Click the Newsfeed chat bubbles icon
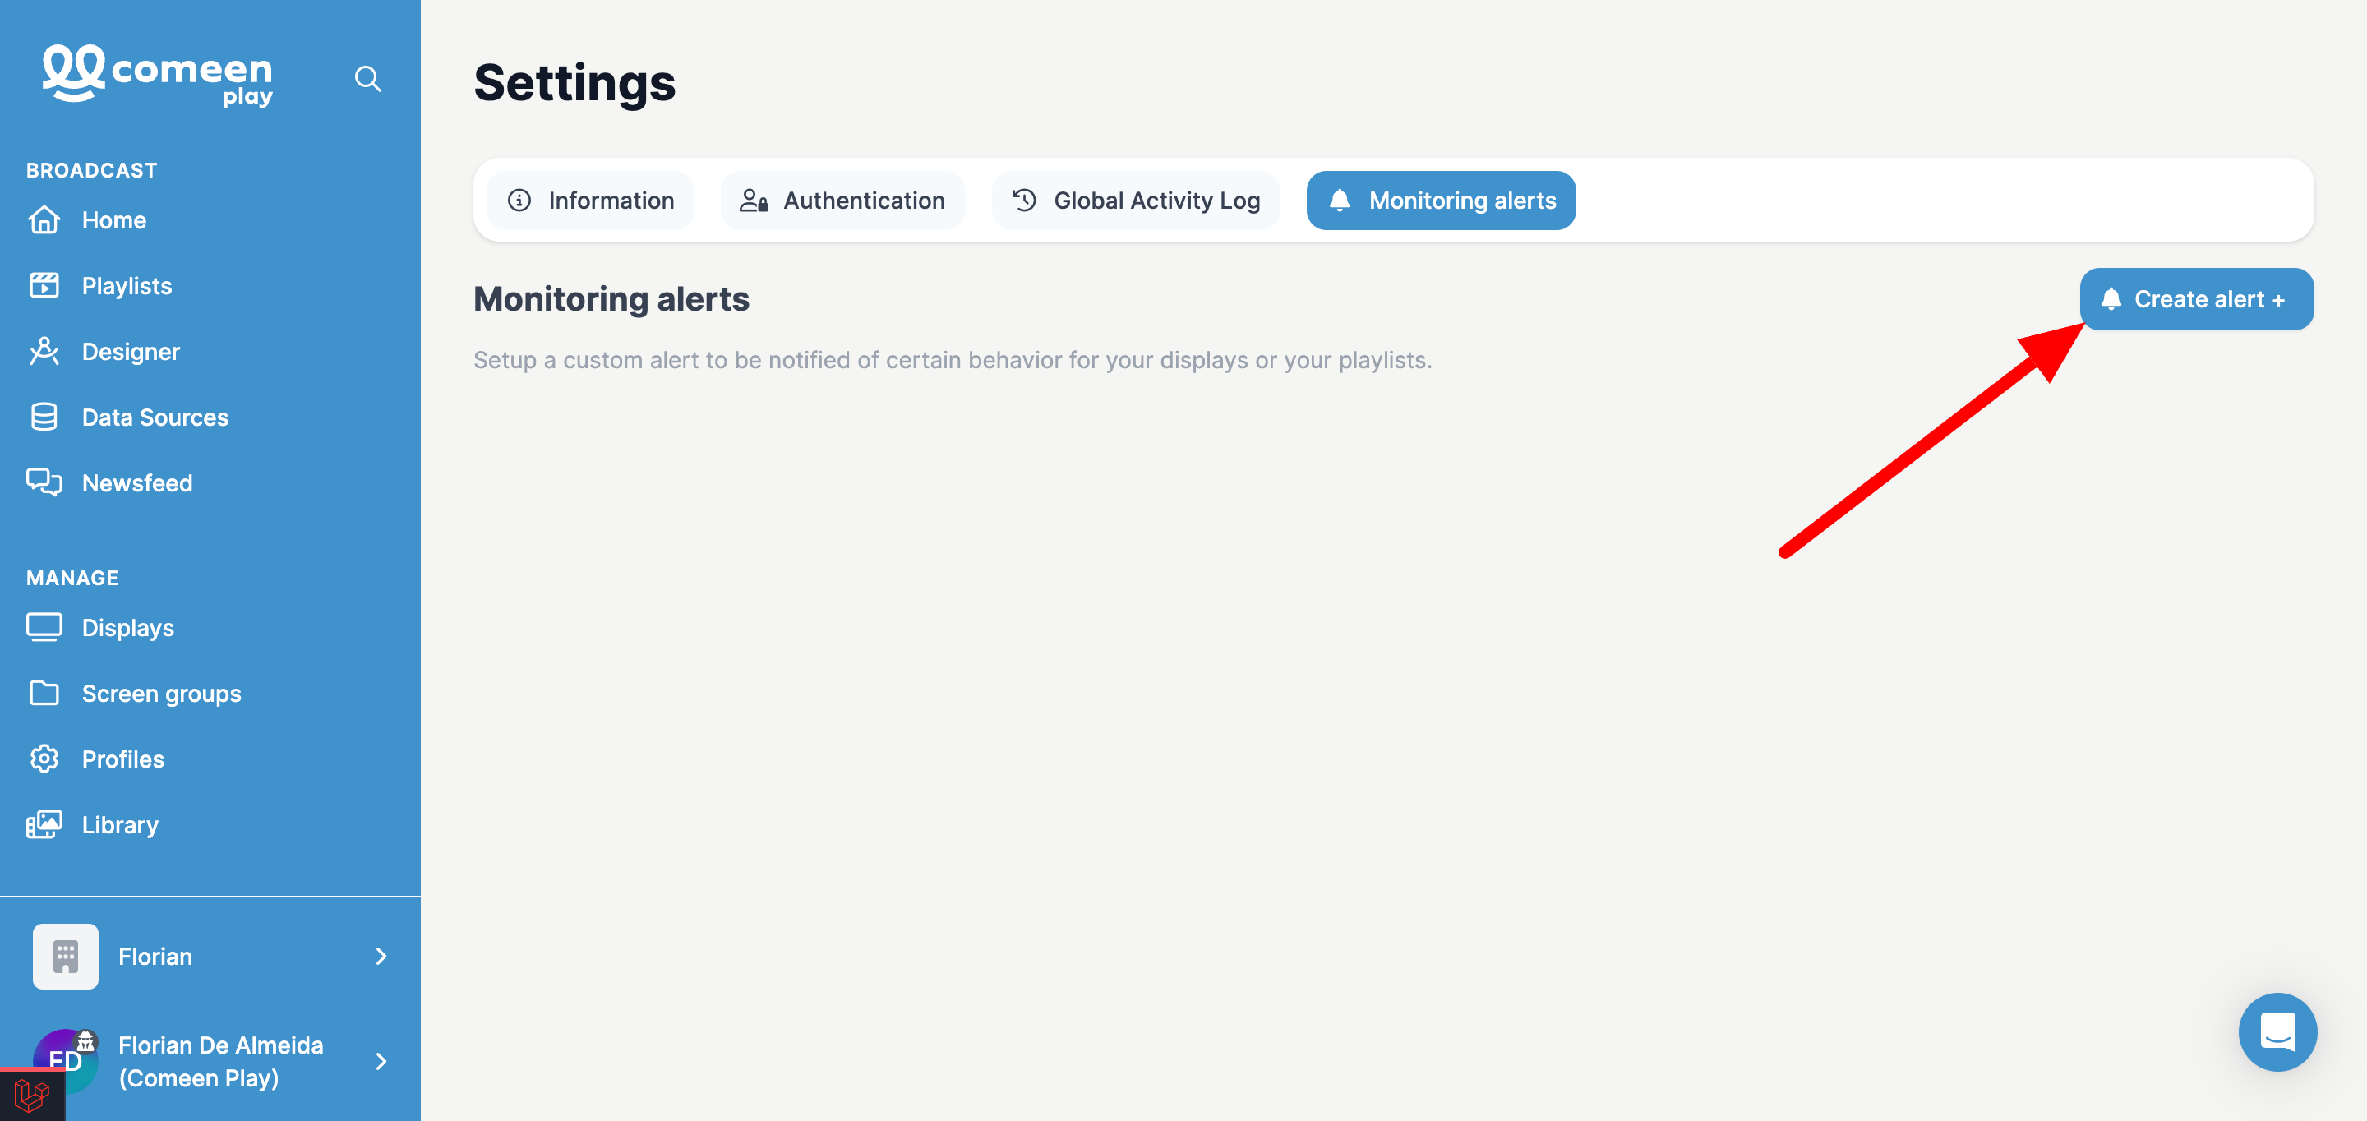Viewport: 2367px width, 1121px height. pyautogui.click(x=44, y=482)
